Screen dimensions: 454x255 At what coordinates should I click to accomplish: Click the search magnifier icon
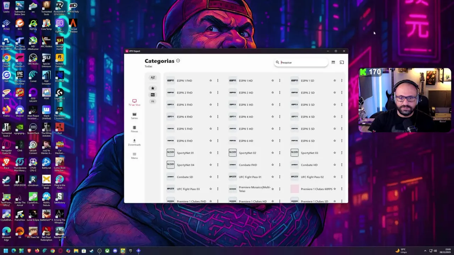pos(277,62)
